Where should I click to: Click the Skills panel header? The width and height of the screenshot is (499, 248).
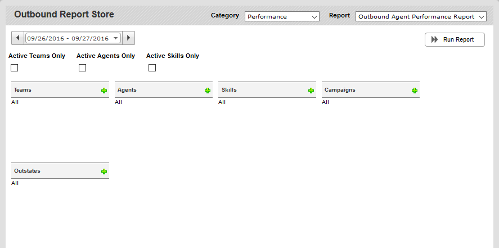(x=267, y=89)
